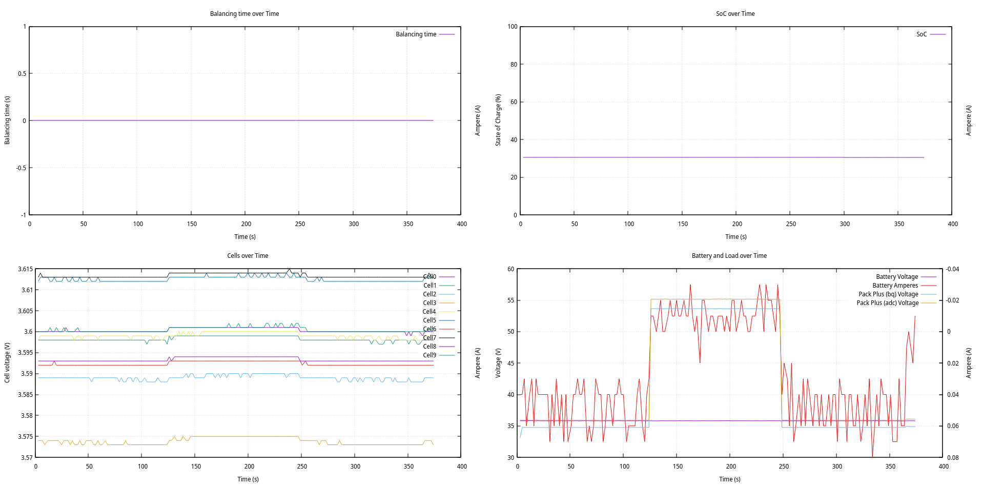Select the Cell8 legend label
982x485 pixels.
pyautogui.click(x=429, y=347)
